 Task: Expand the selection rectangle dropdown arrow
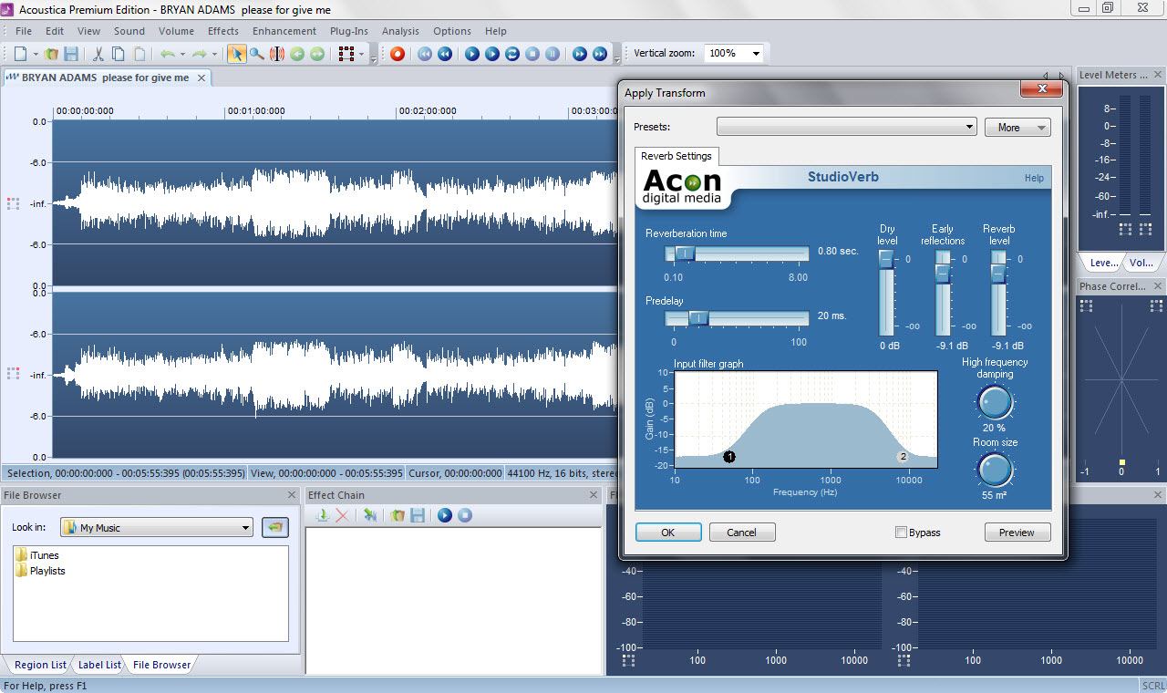coord(361,54)
